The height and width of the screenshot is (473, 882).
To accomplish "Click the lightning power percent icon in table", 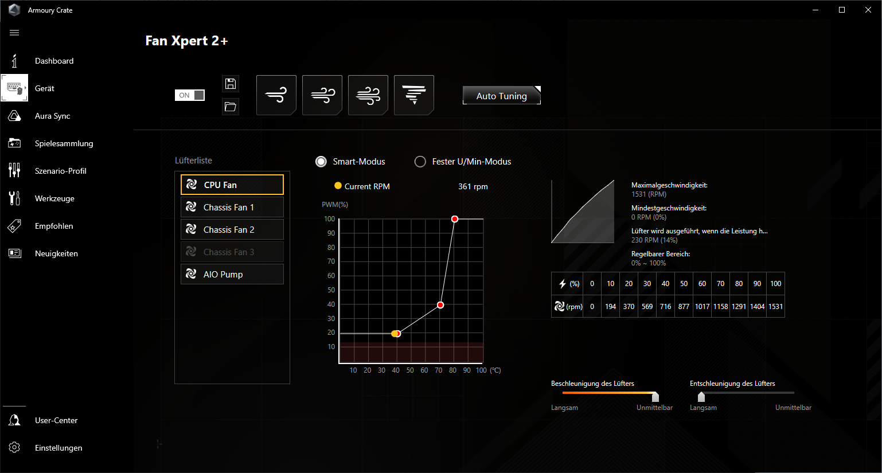I will 563,284.
